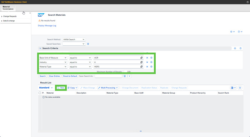Collapse the Search Criteria section
Viewport: 250px width, 137px height.
pyautogui.click(x=40, y=48)
